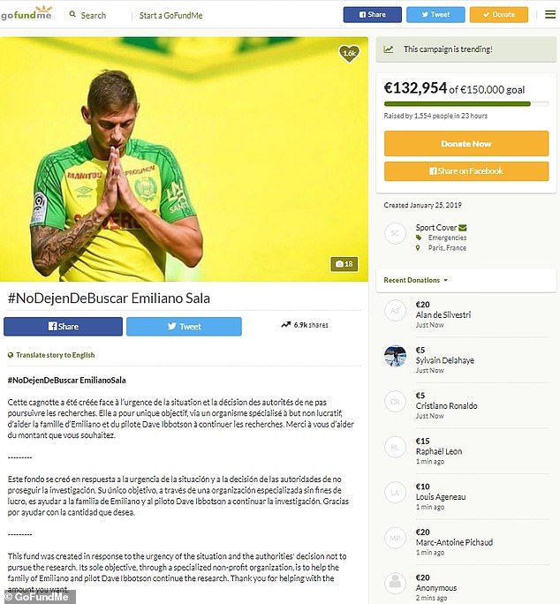Open the hamburger menu icon

click(550, 15)
